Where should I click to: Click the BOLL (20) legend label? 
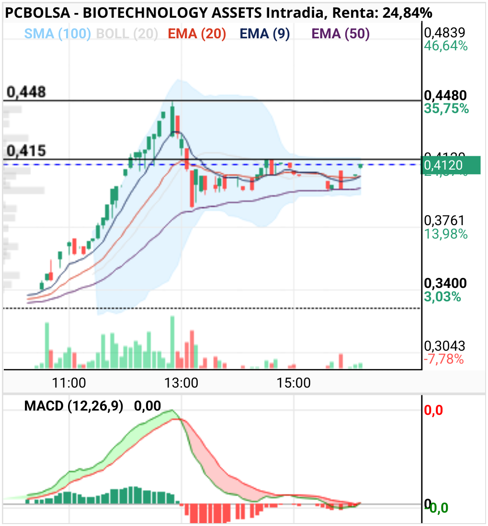(x=127, y=34)
